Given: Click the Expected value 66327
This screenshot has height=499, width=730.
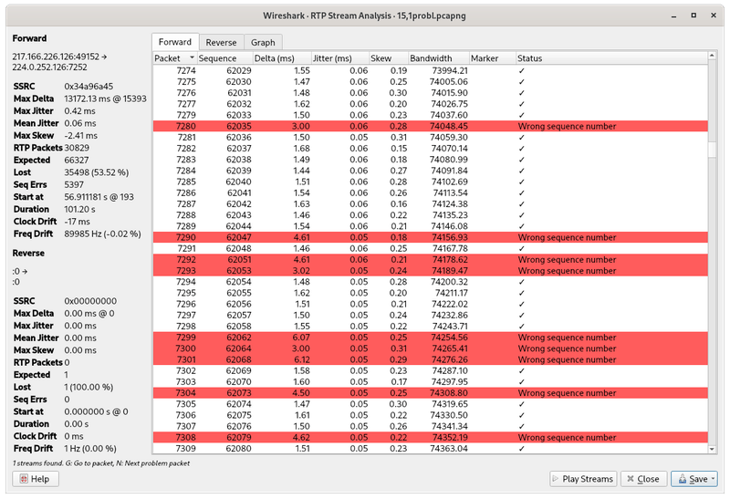Looking at the screenshot, I should (77, 161).
